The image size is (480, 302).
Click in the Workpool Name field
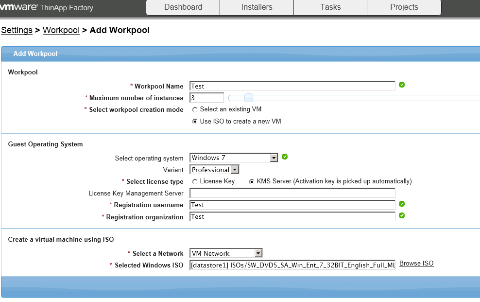point(292,86)
